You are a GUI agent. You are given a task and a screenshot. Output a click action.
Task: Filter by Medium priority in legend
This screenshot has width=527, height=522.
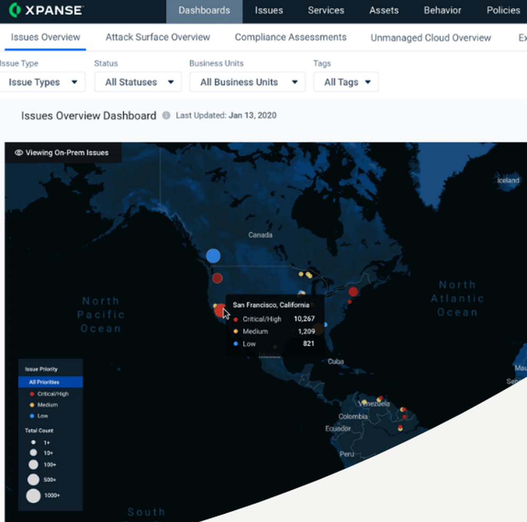coord(44,405)
